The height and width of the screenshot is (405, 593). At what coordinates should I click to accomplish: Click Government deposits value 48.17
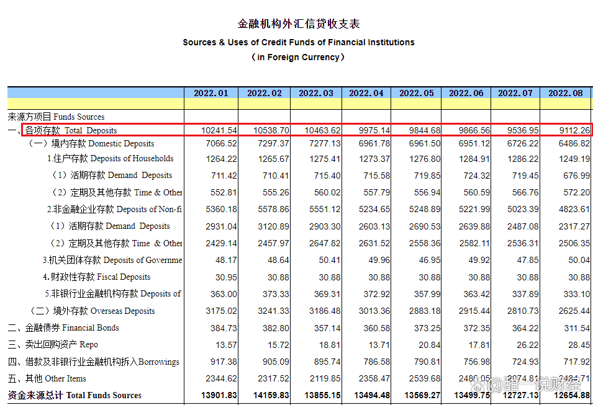[x=226, y=260]
